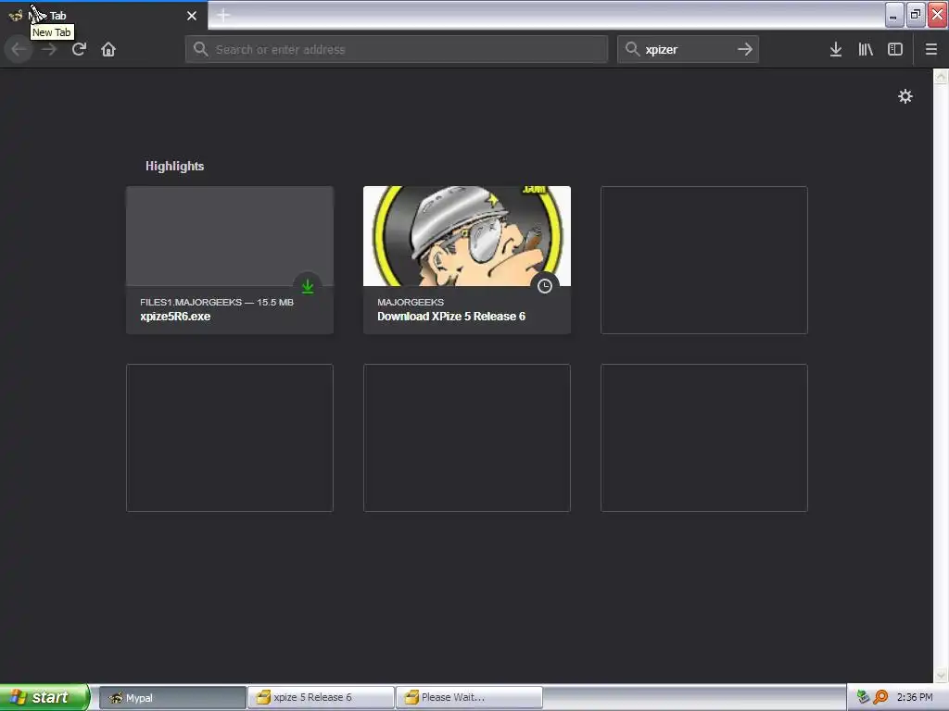949x711 pixels.
Task: Click the green network tray icon
Action: [863, 697]
